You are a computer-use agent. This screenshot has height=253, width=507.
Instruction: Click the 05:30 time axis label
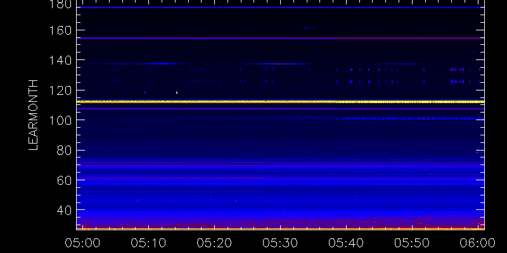(x=279, y=243)
